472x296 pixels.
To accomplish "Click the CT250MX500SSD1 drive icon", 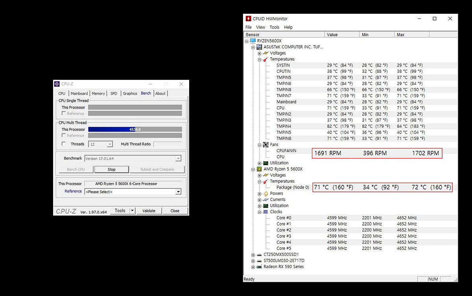I will 259,254.
